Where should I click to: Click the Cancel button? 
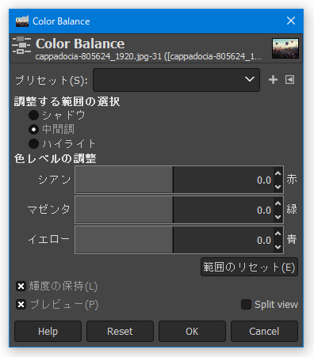[264, 332]
